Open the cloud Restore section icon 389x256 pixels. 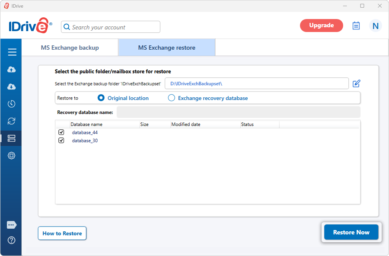11,86
